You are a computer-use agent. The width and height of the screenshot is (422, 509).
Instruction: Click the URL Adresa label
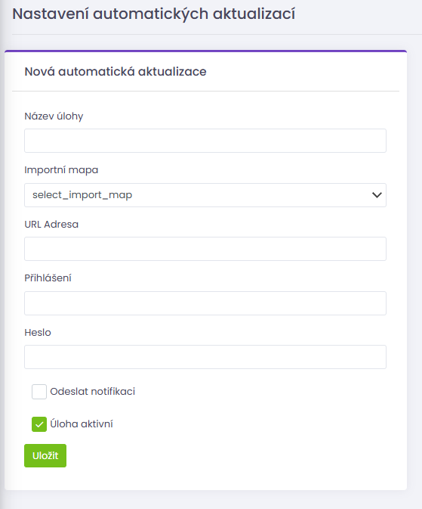(x=51, y=225)
